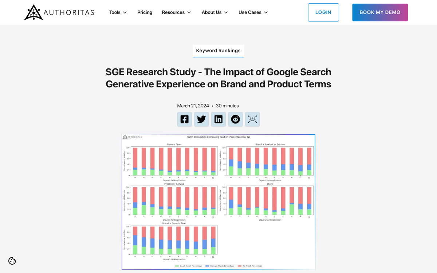Go home via the Authoritas wordmark
Viewport: 437px width, 273px height.
pyautogui.click(x=68, y=12)
